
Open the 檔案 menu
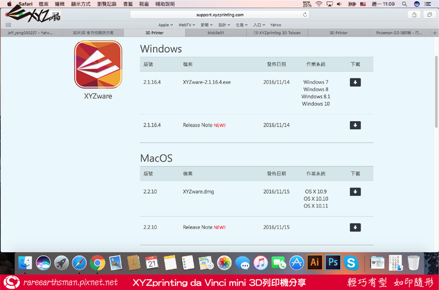click(43, 4)
